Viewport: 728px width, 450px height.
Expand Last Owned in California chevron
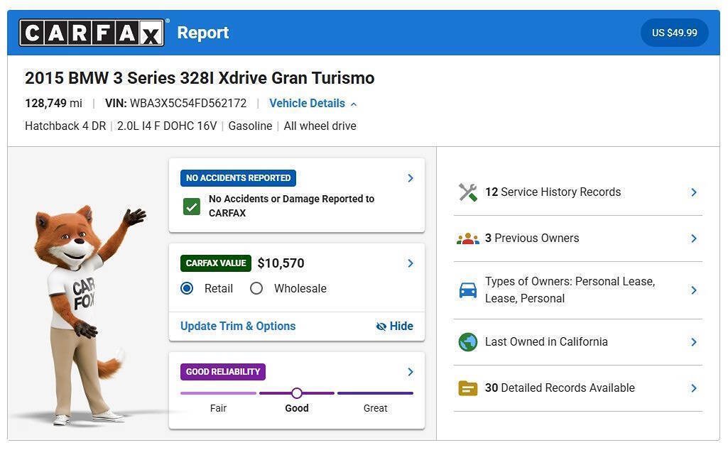click(x=694, y=342)
